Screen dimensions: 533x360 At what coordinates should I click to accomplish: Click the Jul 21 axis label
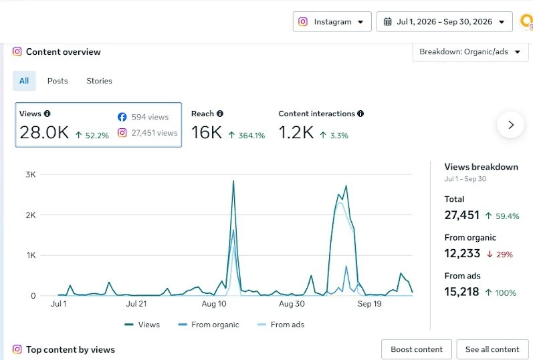(x=136, y=304)
